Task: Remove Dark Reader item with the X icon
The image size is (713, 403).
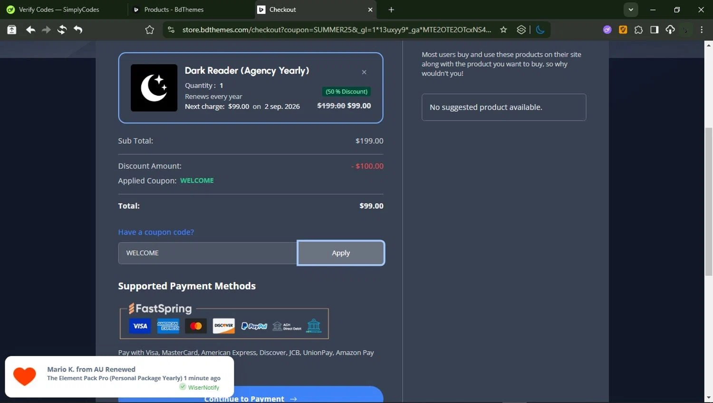Action: pos(364,72)
